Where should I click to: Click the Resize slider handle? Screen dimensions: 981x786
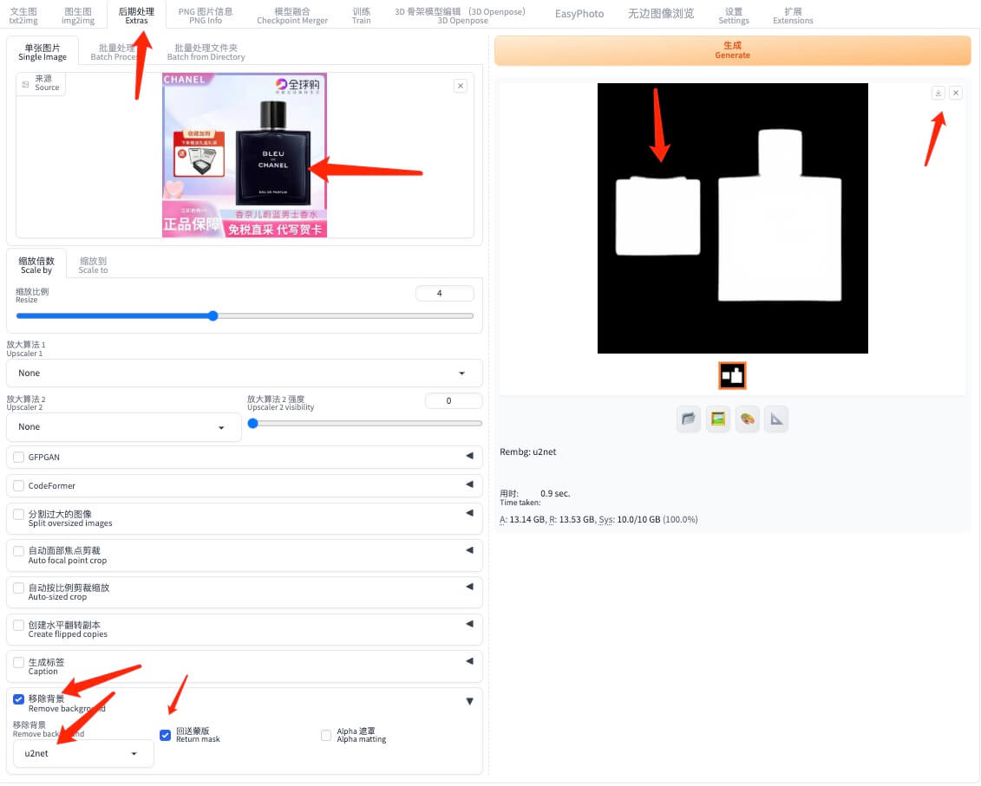coord(213,315)
